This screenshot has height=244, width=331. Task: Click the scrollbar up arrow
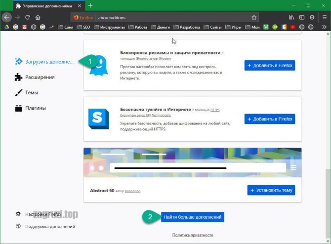click(328, 34)
